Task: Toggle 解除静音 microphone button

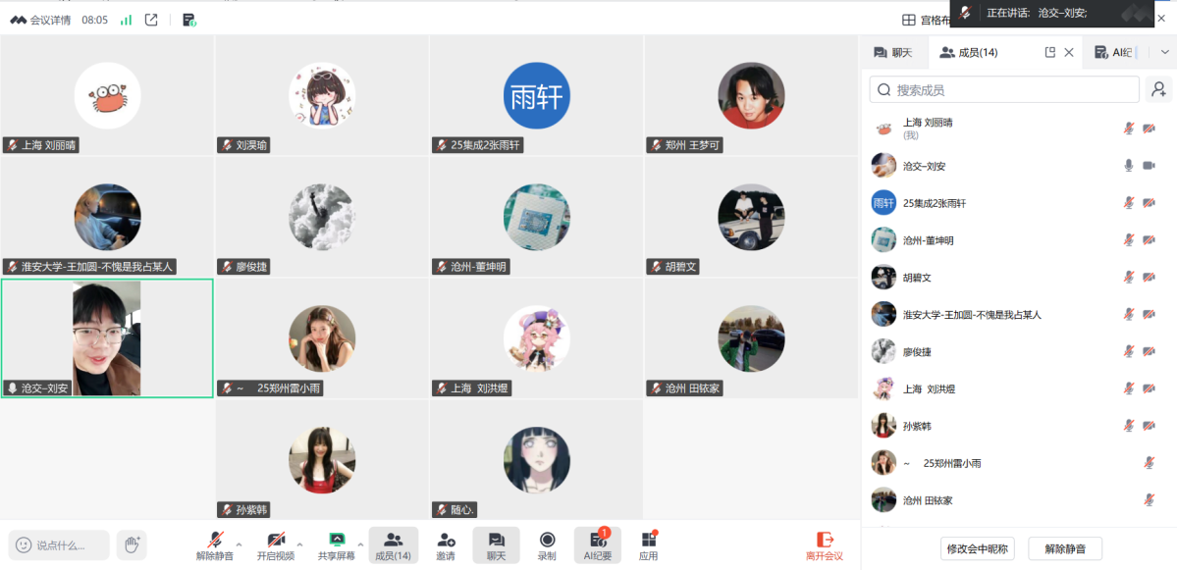Action: pos(215,545)
